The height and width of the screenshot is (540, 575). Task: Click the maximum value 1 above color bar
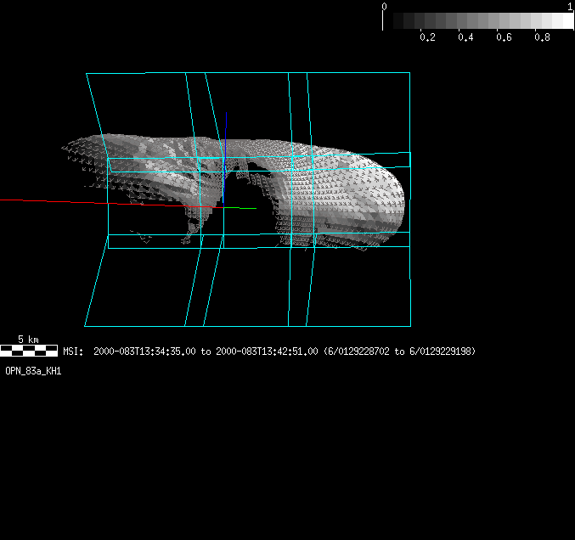coord(570,7)
